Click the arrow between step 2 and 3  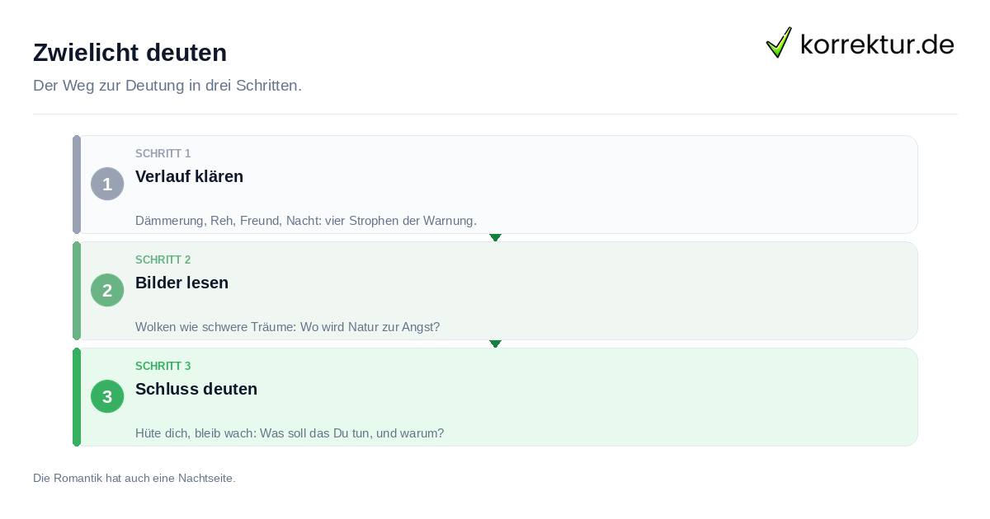tap(495, 344)
